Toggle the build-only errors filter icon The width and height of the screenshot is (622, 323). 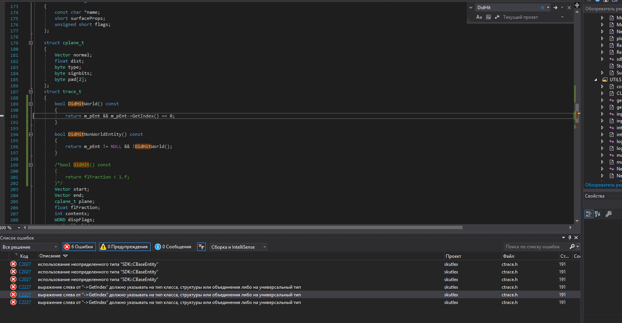(201, 247)
